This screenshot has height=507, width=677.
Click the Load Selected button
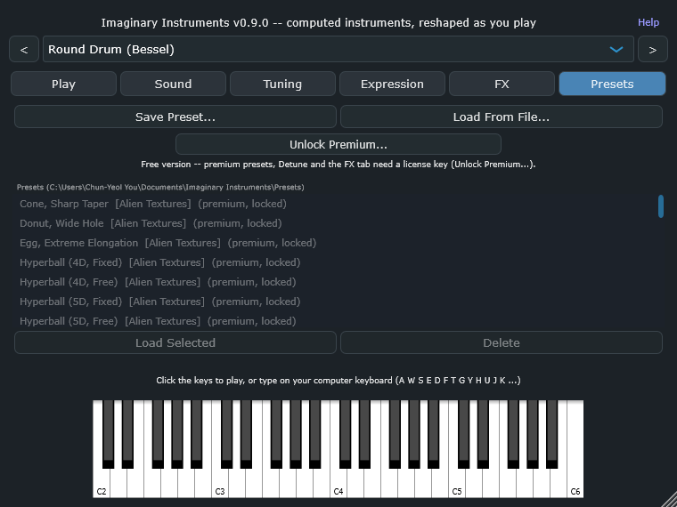(175, 342)
